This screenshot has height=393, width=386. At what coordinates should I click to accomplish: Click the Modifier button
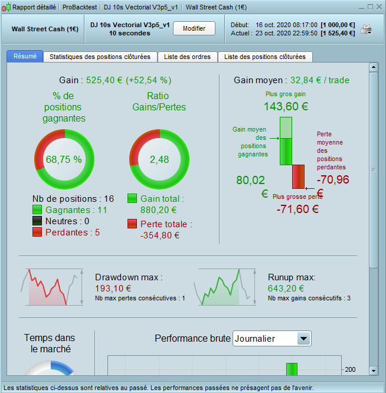coord(194,28)
